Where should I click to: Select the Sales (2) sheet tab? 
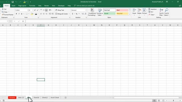[21, 97]
